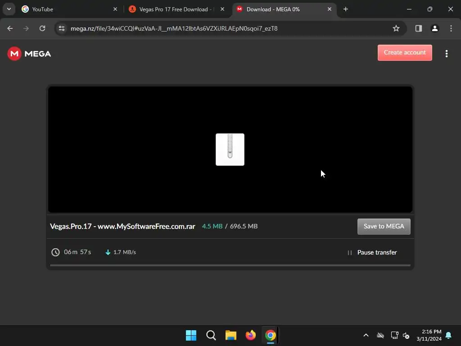Click the Create account button
Viewport: 461px width, 346px height.
click(405, 53)
